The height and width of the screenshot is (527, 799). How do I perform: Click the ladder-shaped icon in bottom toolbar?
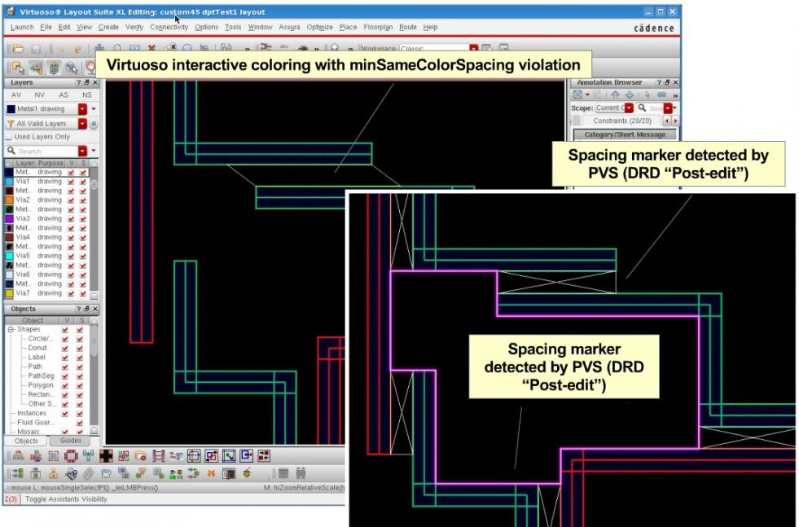pyautogui.click(x=159, y=455)
